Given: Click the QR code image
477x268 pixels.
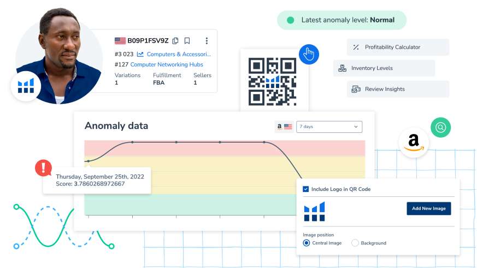Looking at the screenshot, I should pyautogui.click(x=272, y=81).
